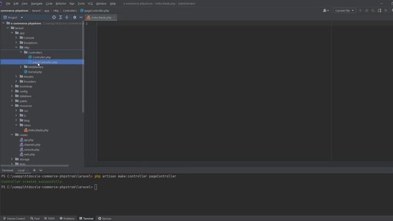Open the Problems tool window
This screenshot has height=221, width=393.
[x=67, y=219]
